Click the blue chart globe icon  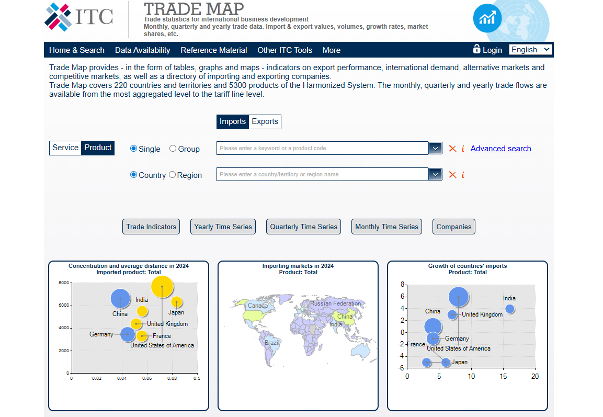[x=487, y=18]
